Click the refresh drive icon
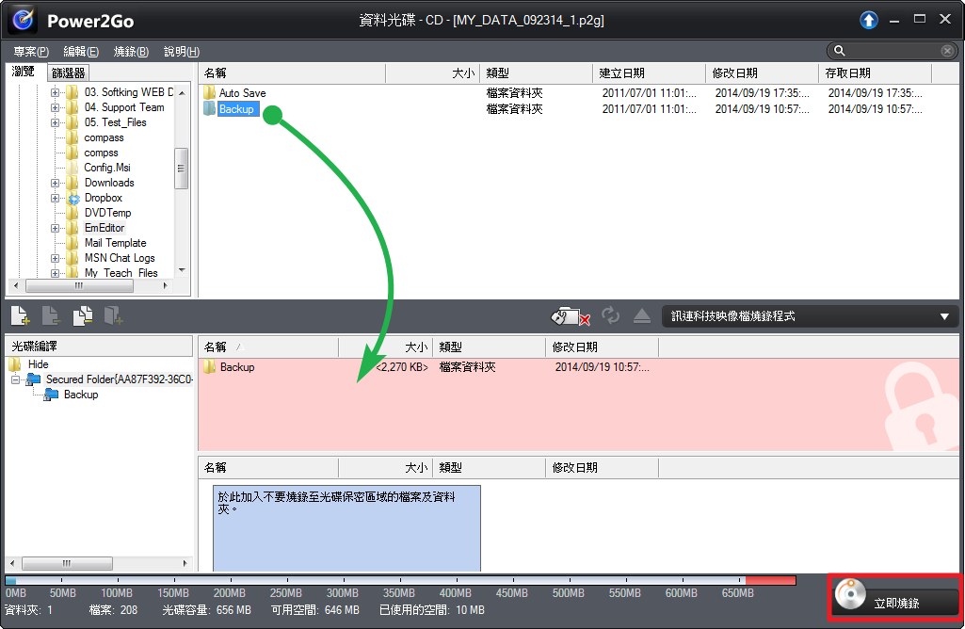Screen dimensions: 965x629 pyautogui.click(x=610, y=316)
